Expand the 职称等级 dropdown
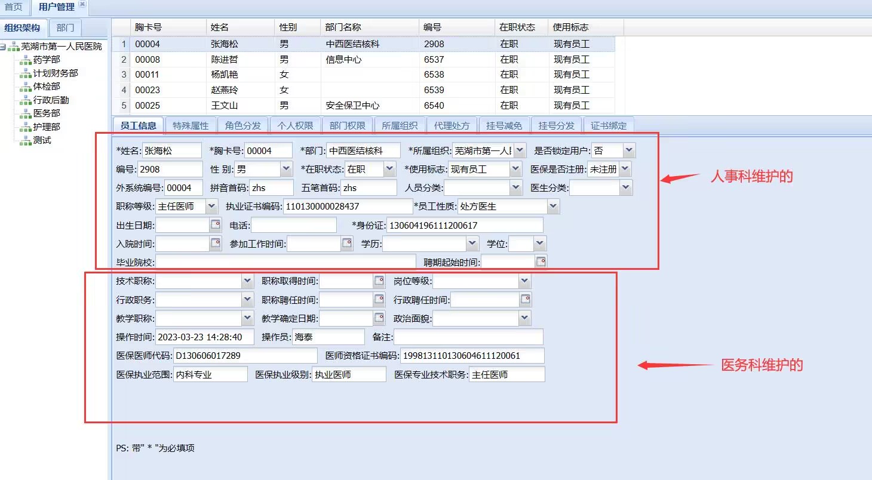Viewport: 872px width, 480px height. click(x=211, y=207)
